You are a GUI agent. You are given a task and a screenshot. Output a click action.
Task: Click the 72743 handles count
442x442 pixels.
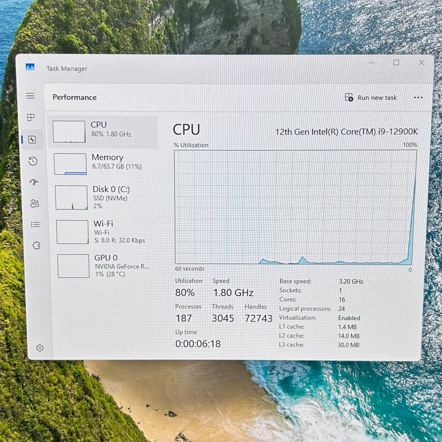259,318
